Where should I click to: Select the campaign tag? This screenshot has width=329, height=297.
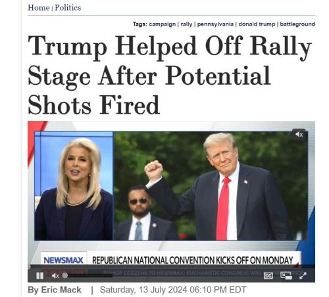click(x=163, y=24)
